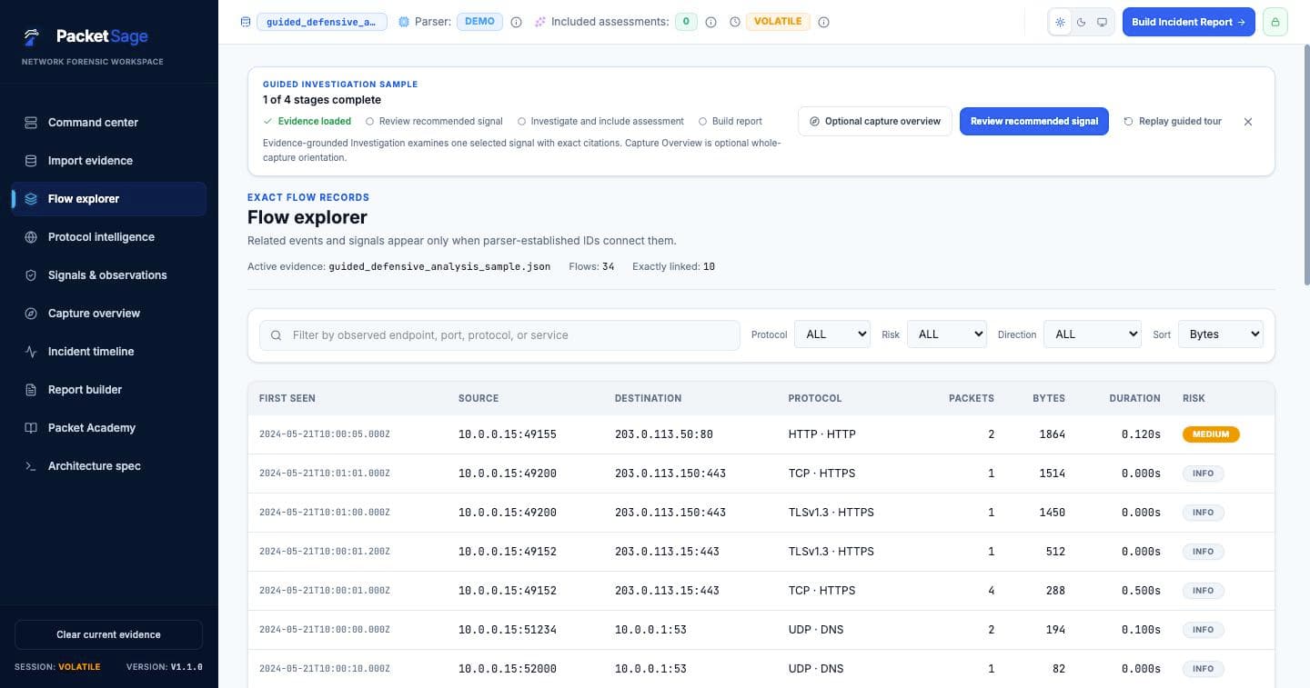The image size is (1310, 688).
Task: Navigate to Report builder
Action: coord(109,390)
